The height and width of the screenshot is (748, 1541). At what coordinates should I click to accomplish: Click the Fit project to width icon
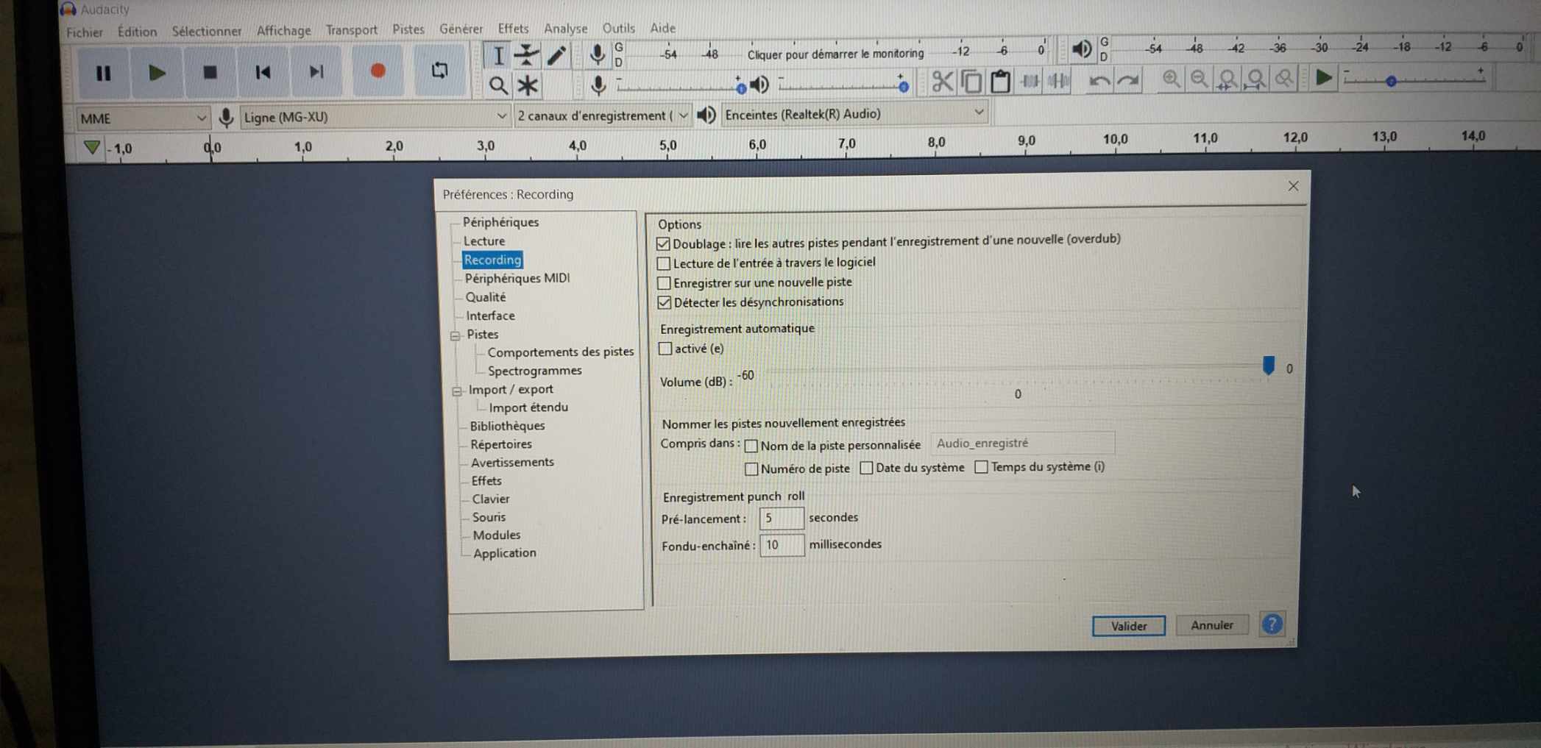point(1255,78)
